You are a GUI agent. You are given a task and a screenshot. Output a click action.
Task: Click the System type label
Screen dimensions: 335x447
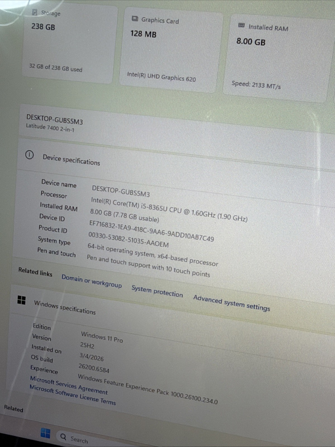point(54,241)
